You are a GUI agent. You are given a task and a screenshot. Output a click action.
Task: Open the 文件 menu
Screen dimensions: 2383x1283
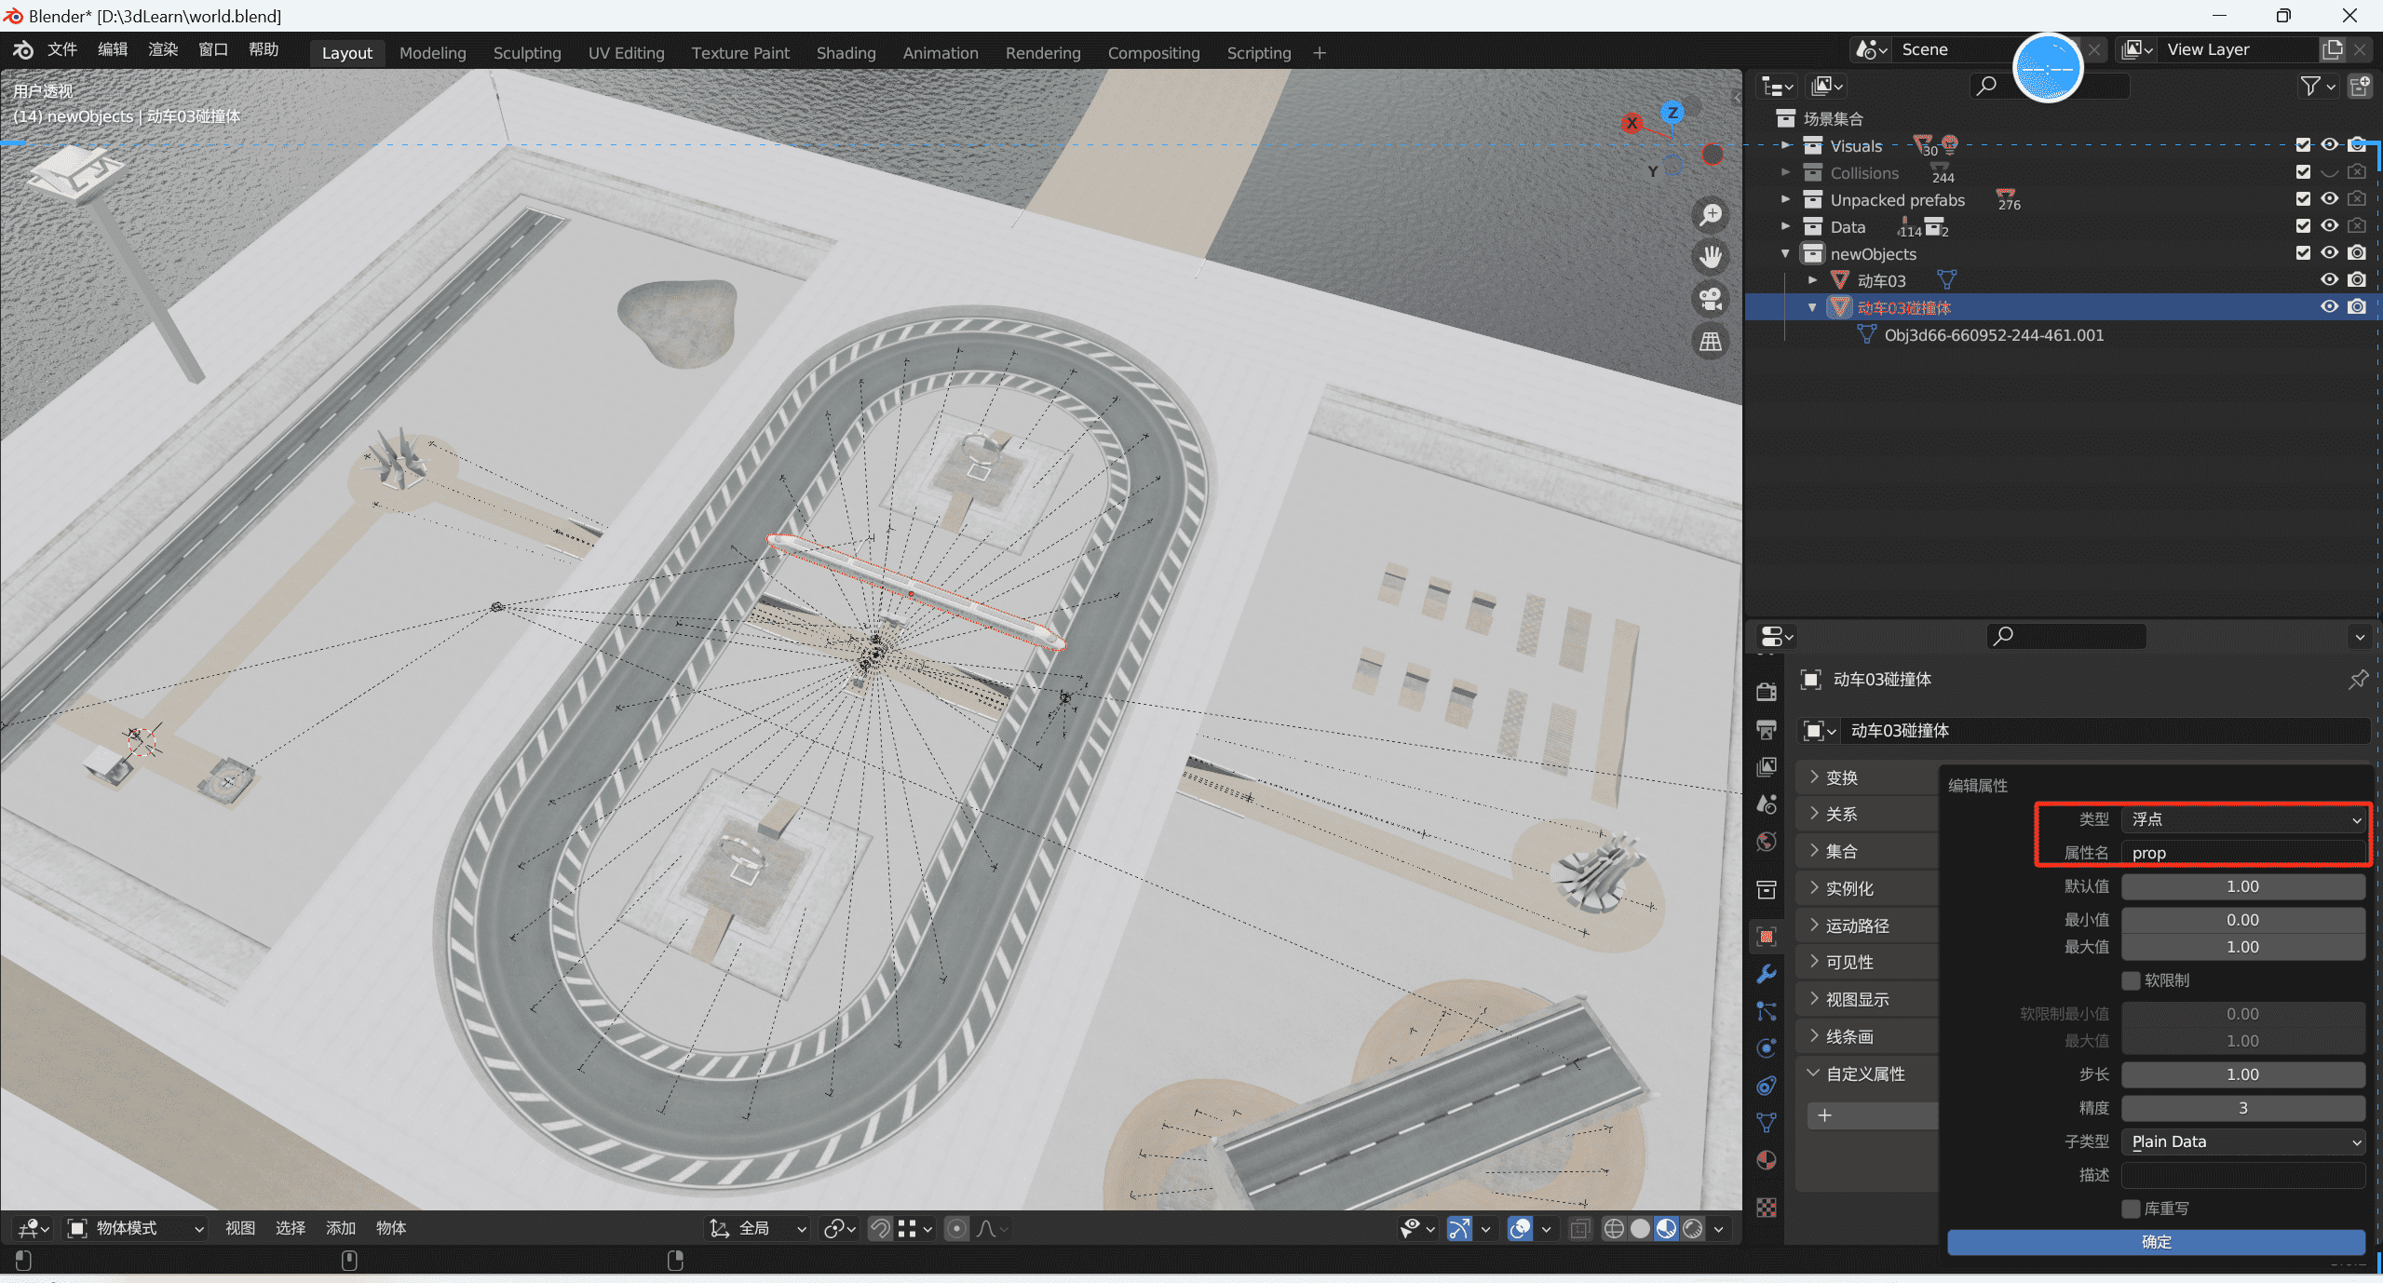tap(62, 50)
